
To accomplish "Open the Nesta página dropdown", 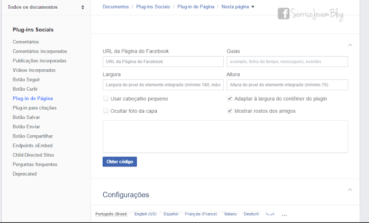I will pos(238,7).
